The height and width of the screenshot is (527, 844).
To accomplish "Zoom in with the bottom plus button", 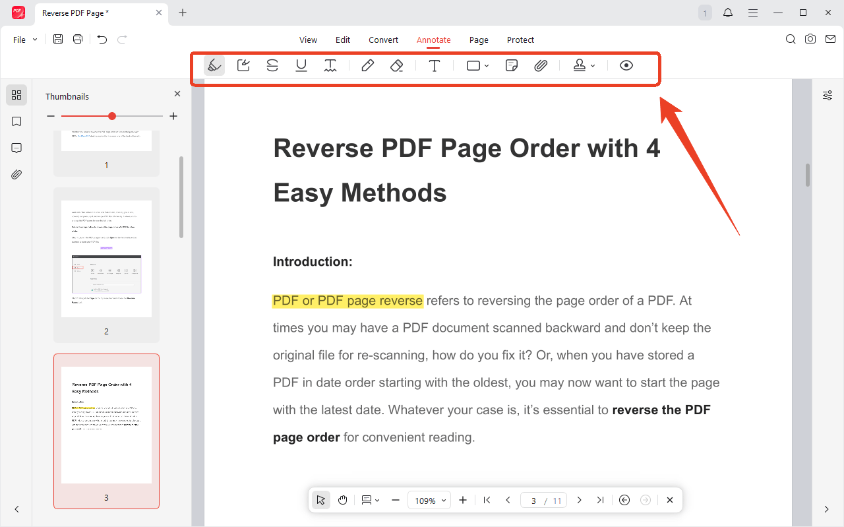I will point(463,501).
